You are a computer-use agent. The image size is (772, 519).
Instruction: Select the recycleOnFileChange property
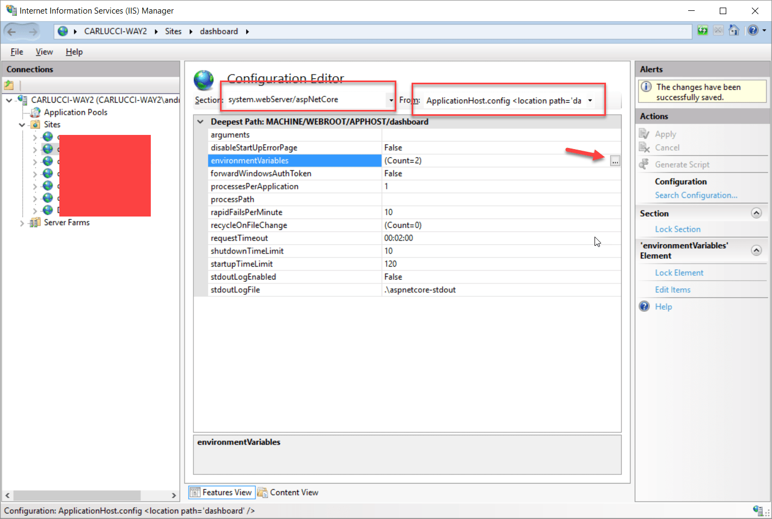(414, 225)
